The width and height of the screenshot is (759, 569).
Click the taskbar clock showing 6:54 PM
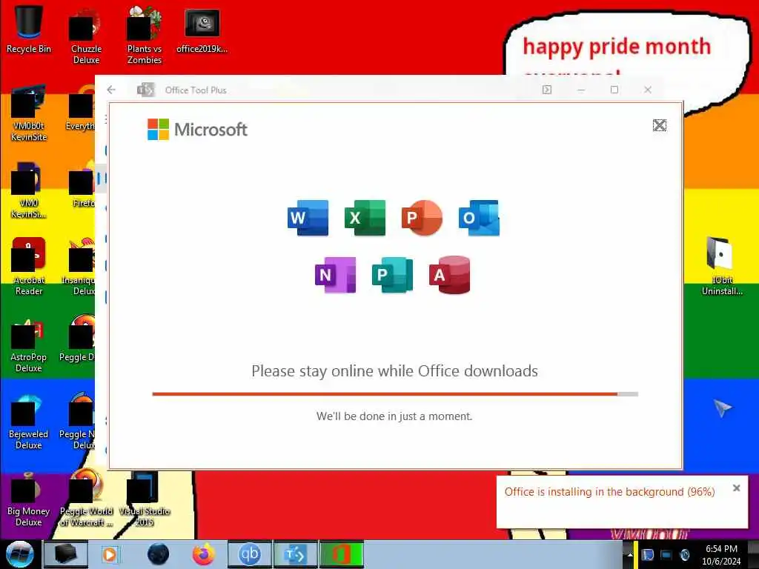coord(721,554)
